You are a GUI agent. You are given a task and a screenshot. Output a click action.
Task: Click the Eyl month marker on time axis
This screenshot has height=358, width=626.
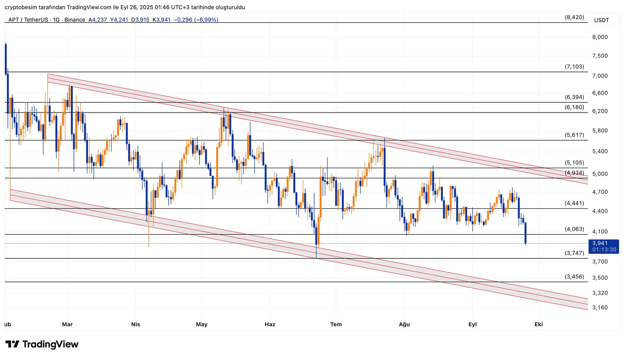(x=472, y=324)
